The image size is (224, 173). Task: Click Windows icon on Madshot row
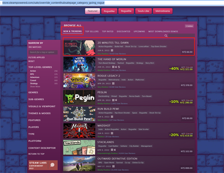112,133
